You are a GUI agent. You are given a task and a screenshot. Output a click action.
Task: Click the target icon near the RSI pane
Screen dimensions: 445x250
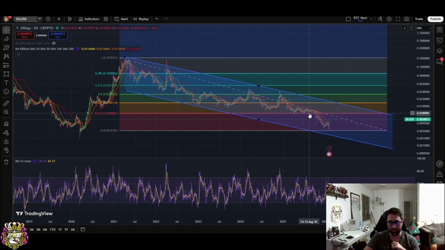(439, 164)
